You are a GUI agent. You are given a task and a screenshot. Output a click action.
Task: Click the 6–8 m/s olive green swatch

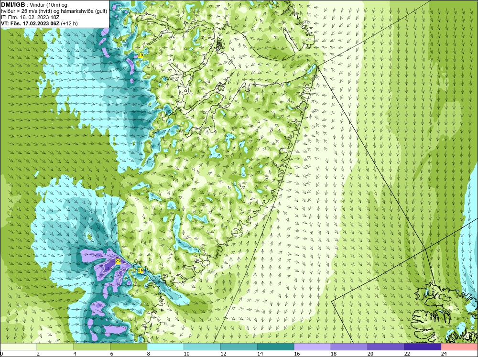coord(129,347)
